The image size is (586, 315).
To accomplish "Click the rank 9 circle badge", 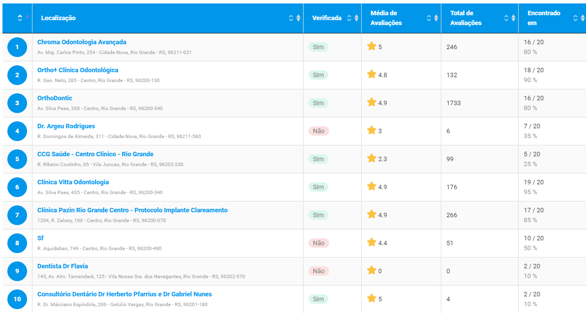I will point(17,271).
